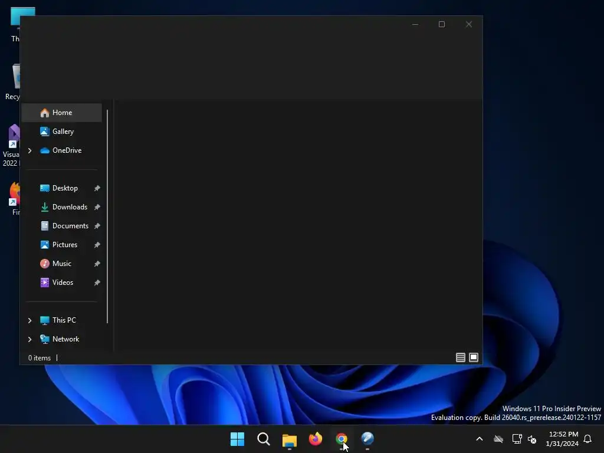The height and width of the screenshot is (453, 604).
Task: Select the Gallery item in sidebar
Action: [61, 132]
